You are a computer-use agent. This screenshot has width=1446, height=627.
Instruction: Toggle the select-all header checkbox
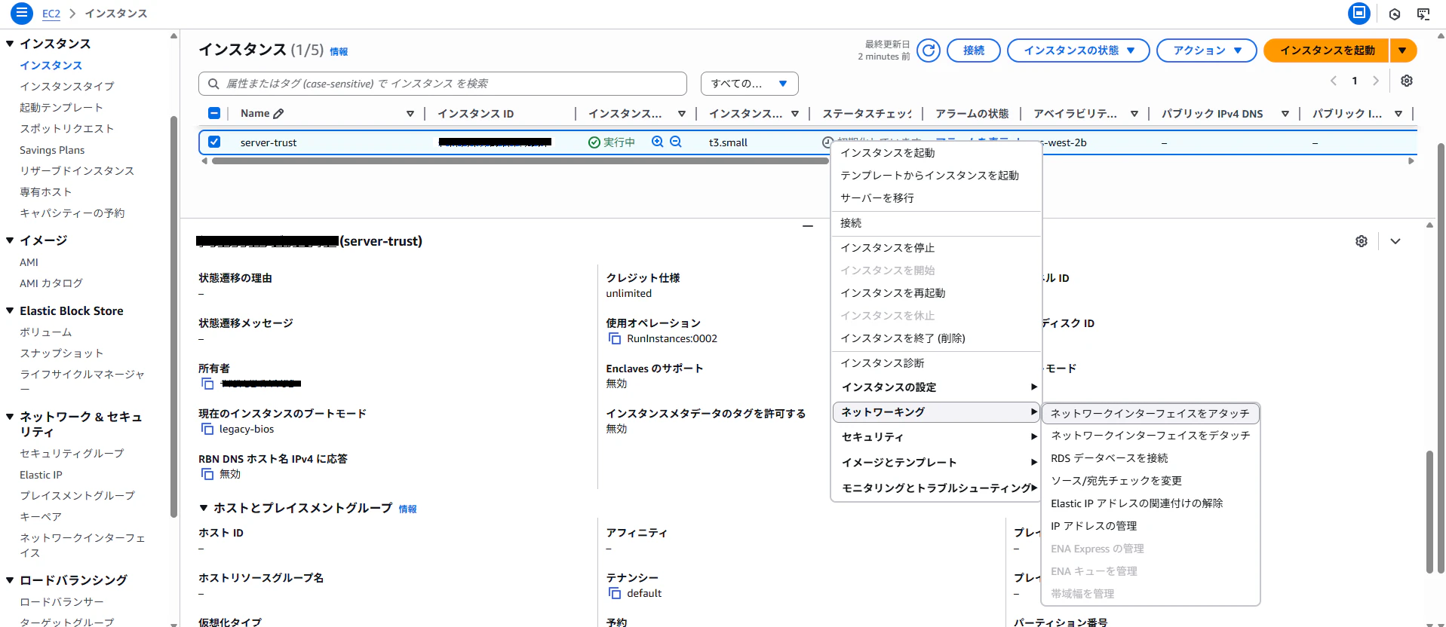coord(214,113)
